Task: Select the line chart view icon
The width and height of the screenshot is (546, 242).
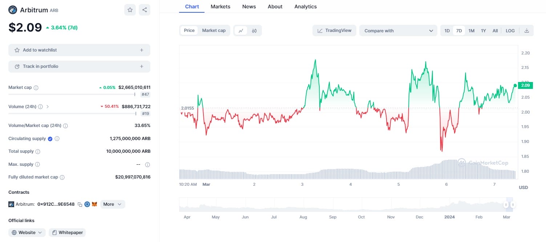Action: coord(240,31)
